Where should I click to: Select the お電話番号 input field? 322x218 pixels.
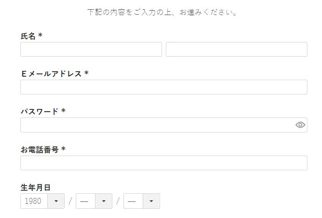click(164, 163)
